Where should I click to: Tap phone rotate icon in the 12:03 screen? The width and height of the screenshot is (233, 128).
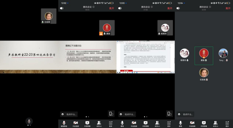169,114
